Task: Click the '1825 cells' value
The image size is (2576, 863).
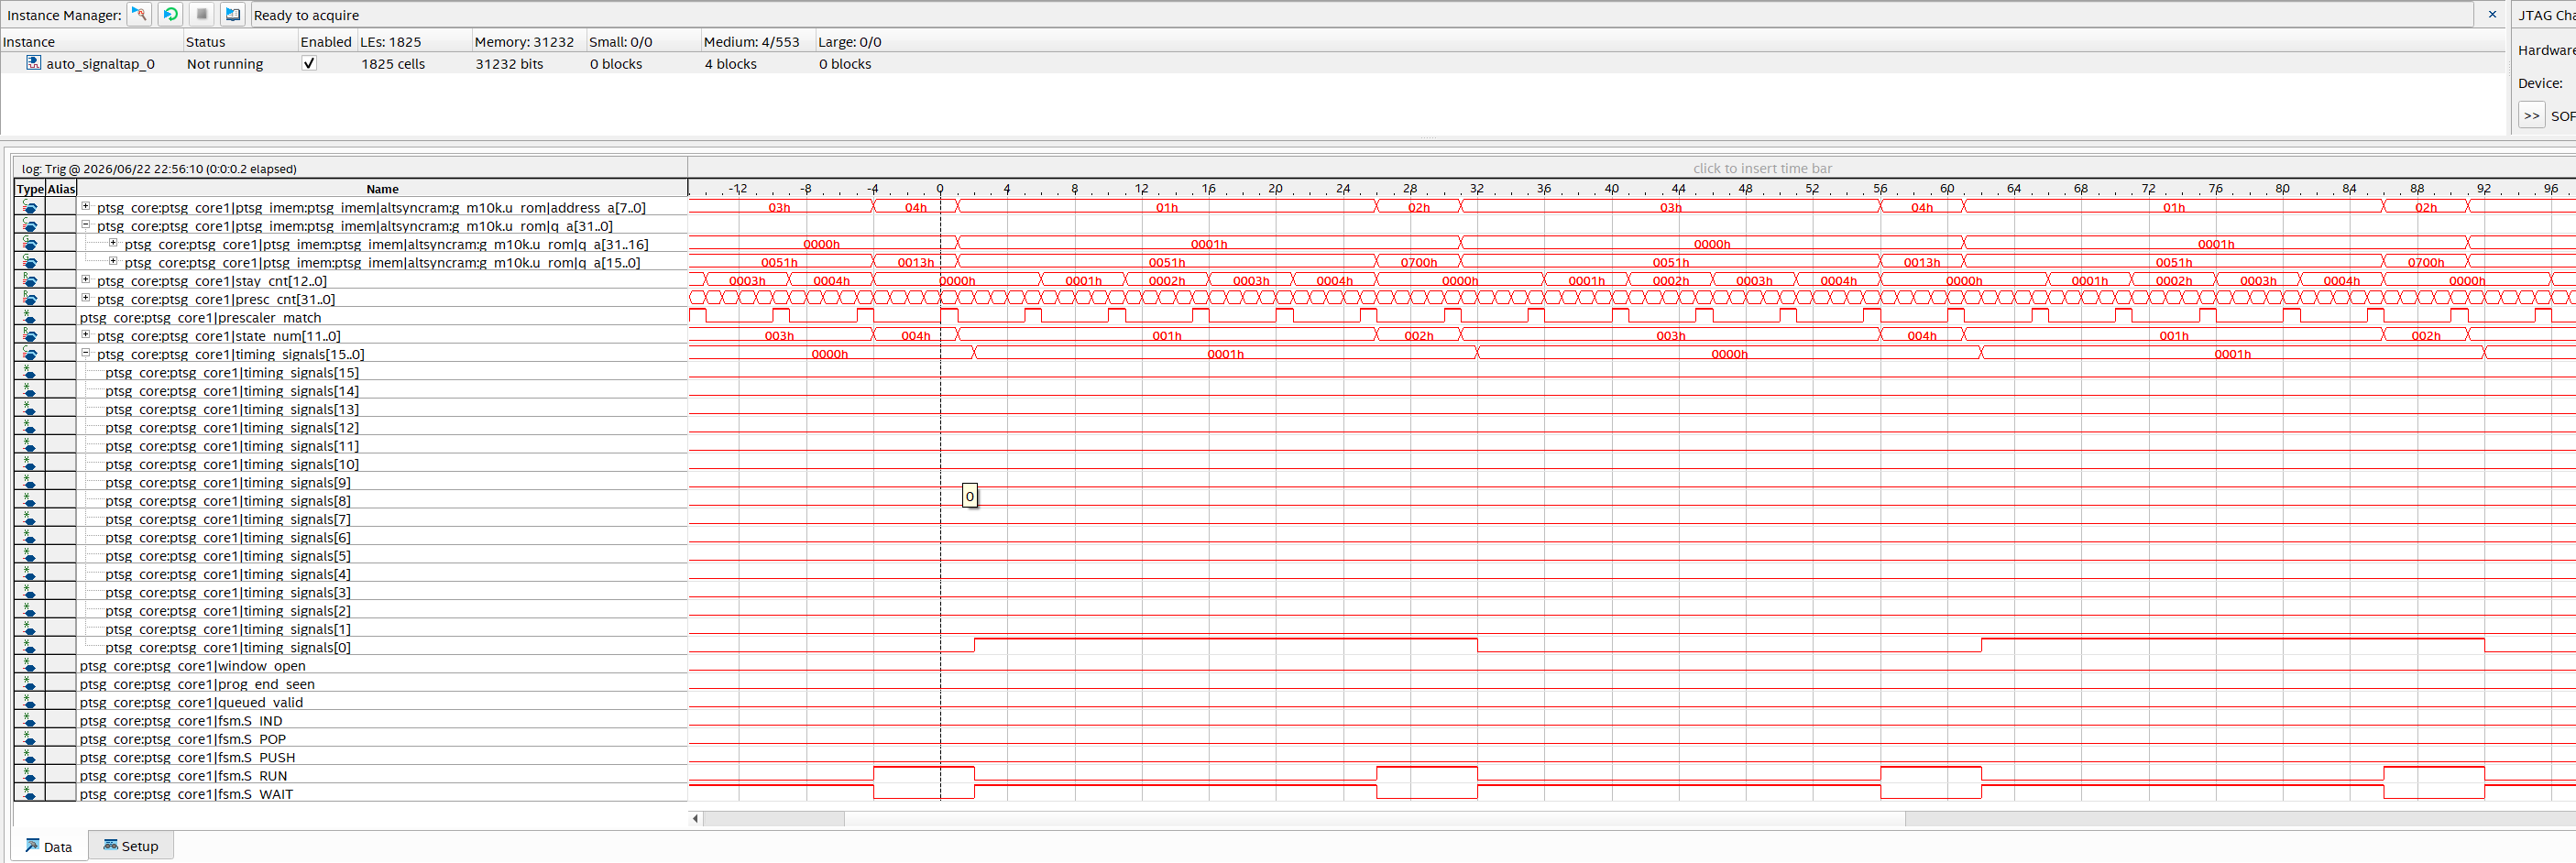Action: click(x=393, y=63)
